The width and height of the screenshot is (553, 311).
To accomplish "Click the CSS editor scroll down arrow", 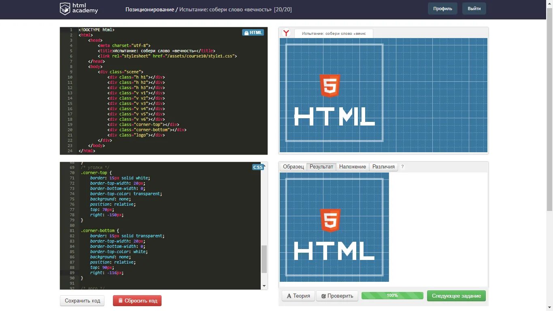I will 264,286.
